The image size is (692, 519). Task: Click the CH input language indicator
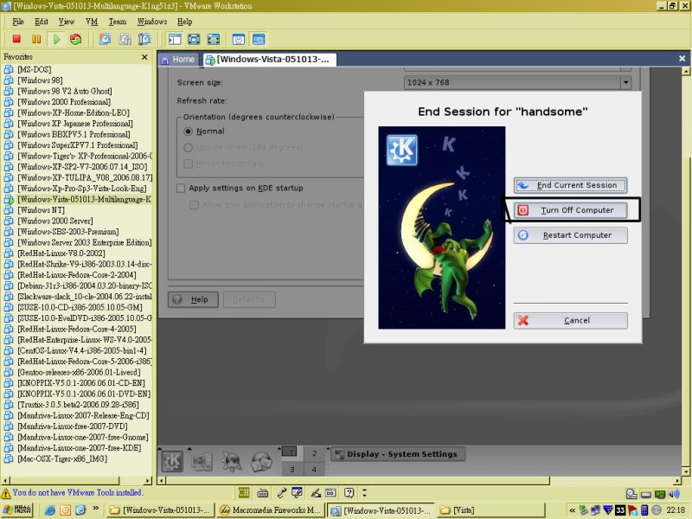243,492
